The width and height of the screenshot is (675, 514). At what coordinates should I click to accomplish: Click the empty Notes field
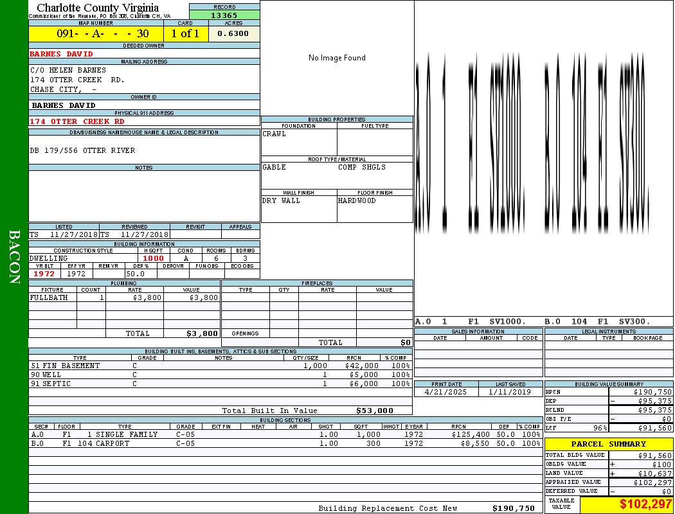(144, 196)
